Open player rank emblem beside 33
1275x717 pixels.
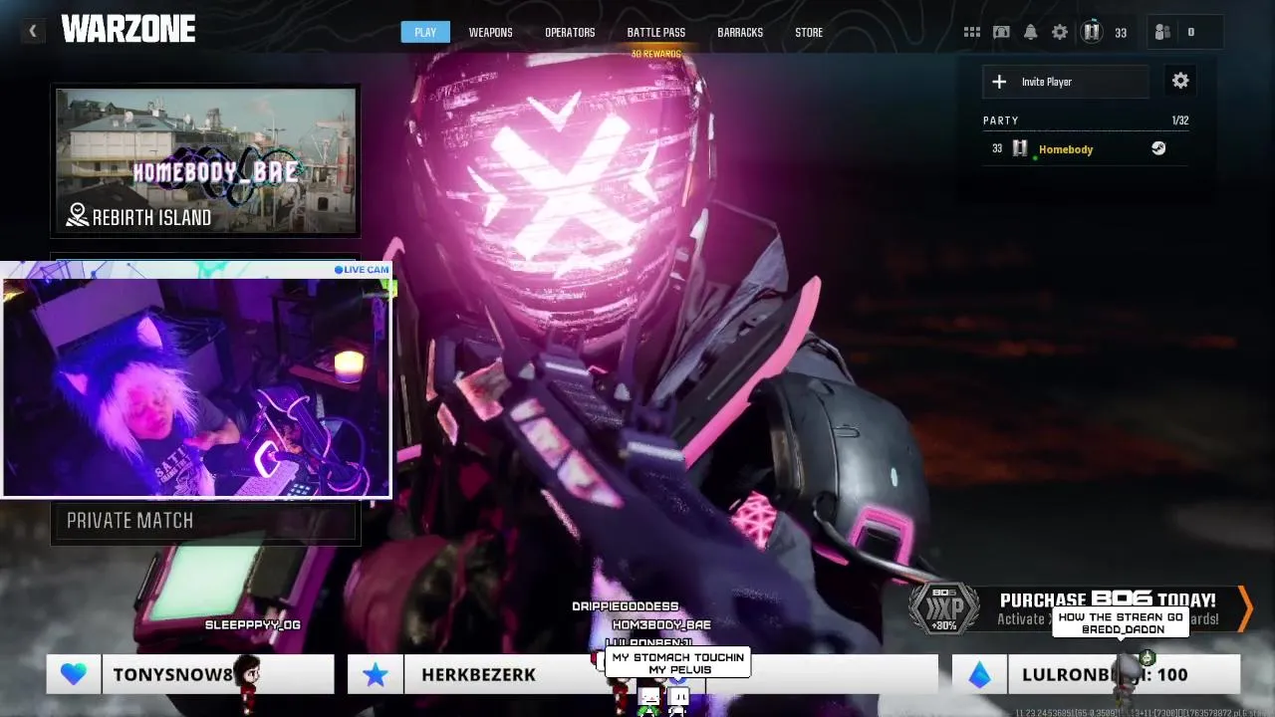point(1092,32)
